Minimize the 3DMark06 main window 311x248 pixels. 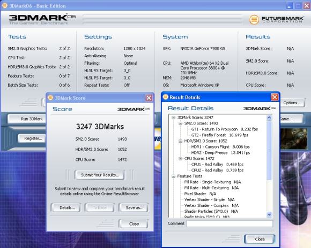tap(290, 6)
